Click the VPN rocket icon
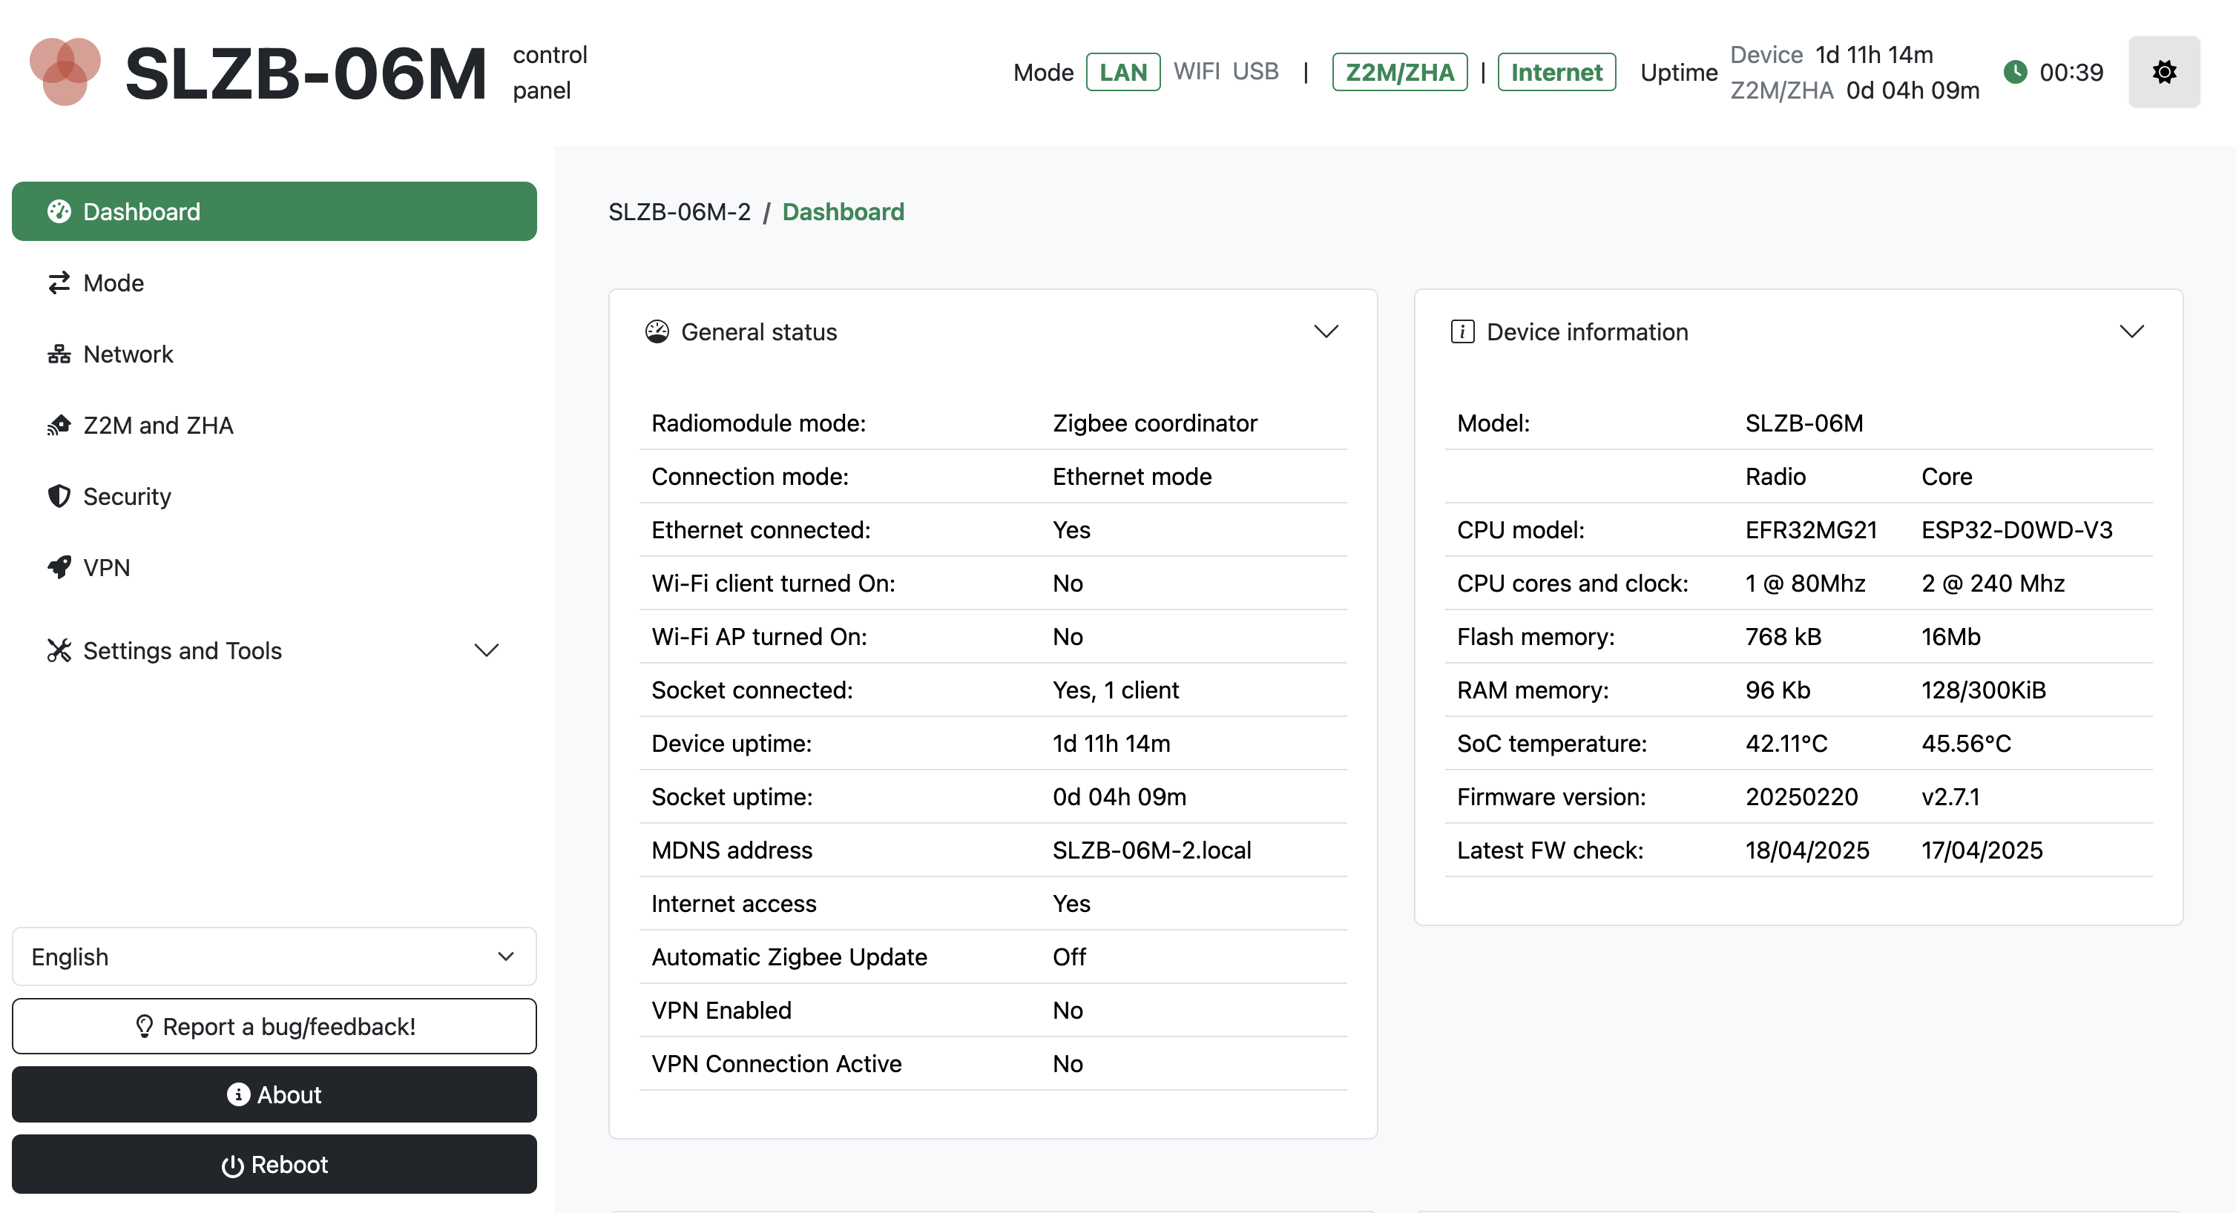Viewport: 2236px width, 1213px height. [59, 567]
